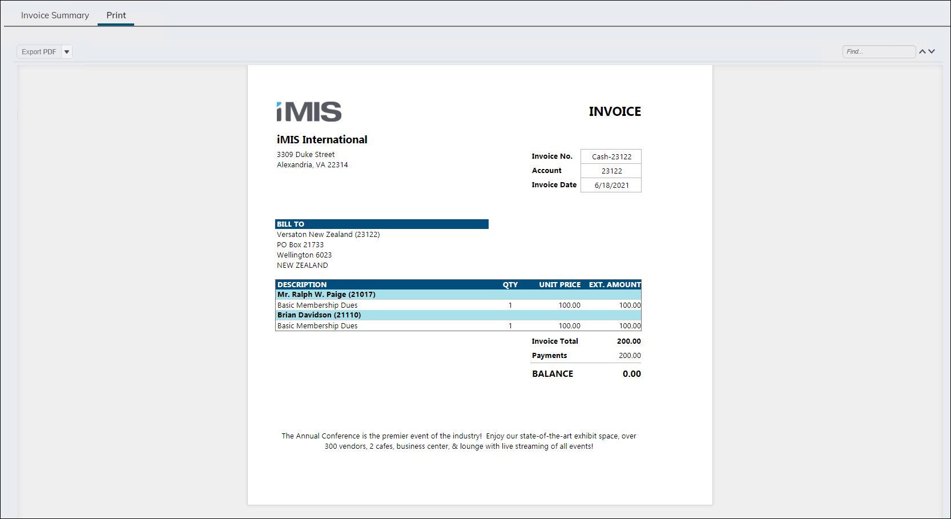The height and width of the screenshot is (519, 951).
Task: Click the invoice date 6/18/2021
Action: (x=611, y=185)
